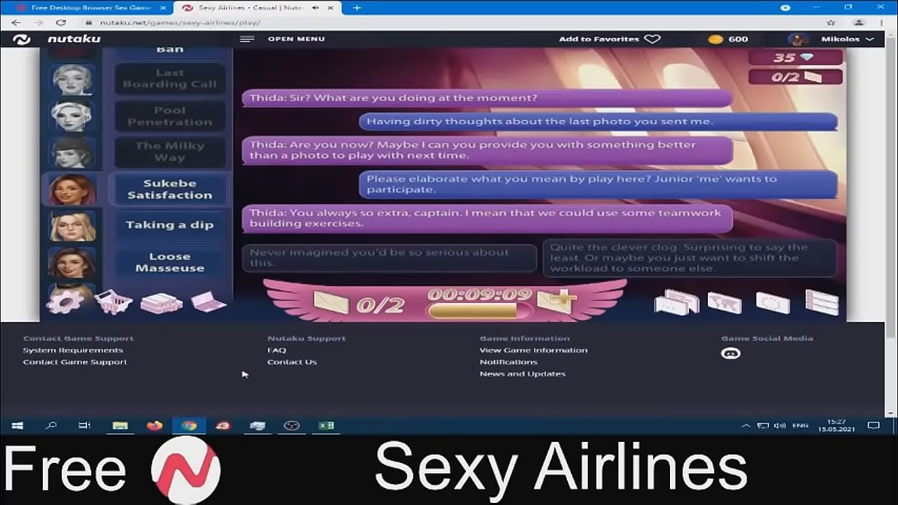Click the 0/2 tickets counter top right
898x505 pixels.
pyautogui.click(x=795, y=76)
